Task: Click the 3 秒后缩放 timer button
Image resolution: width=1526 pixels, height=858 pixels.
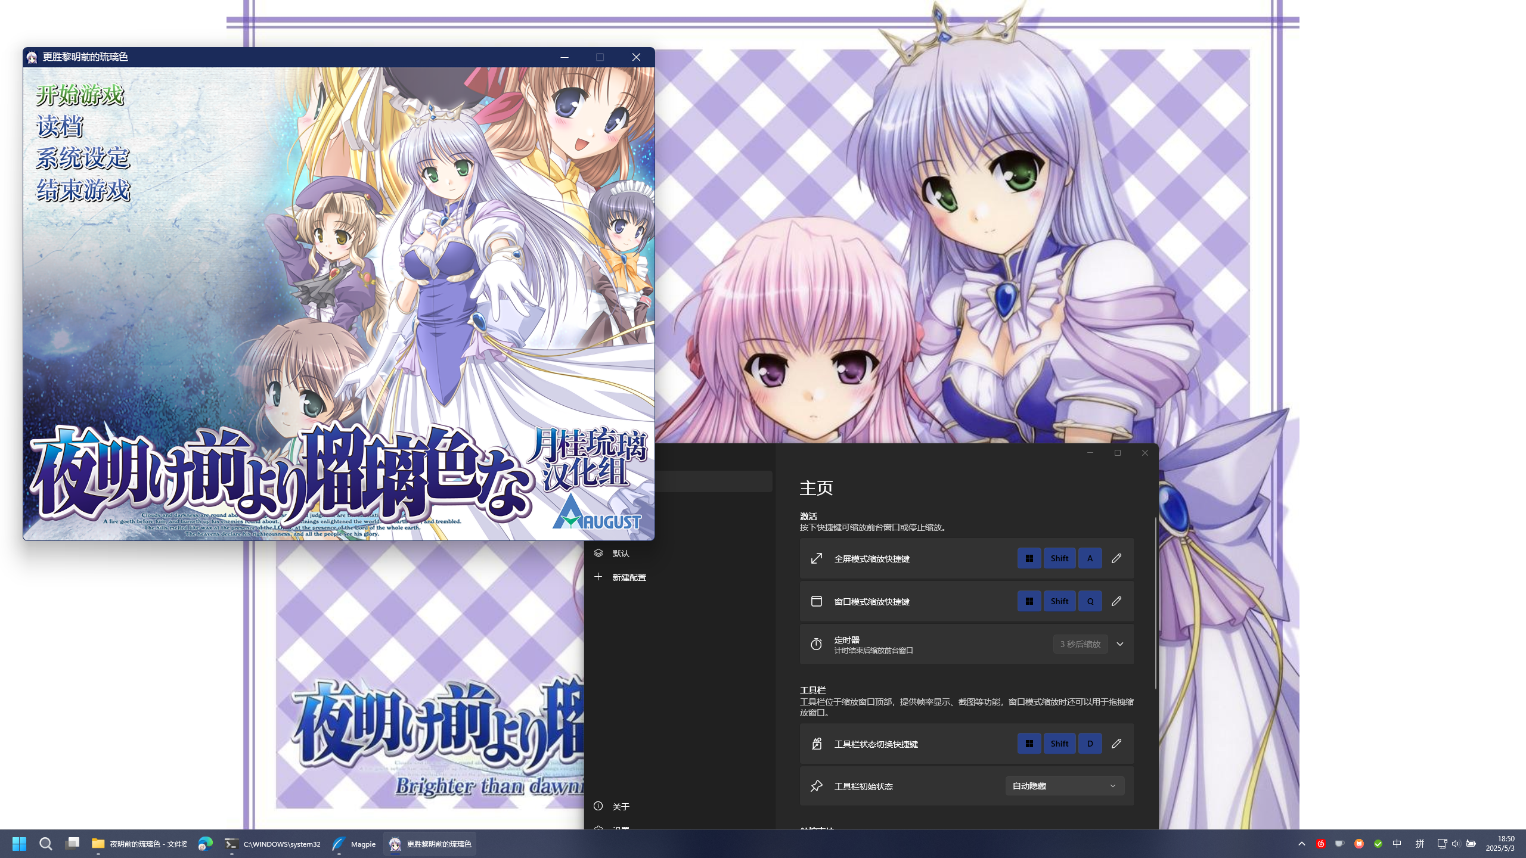Action: (x=1080, y=644)
